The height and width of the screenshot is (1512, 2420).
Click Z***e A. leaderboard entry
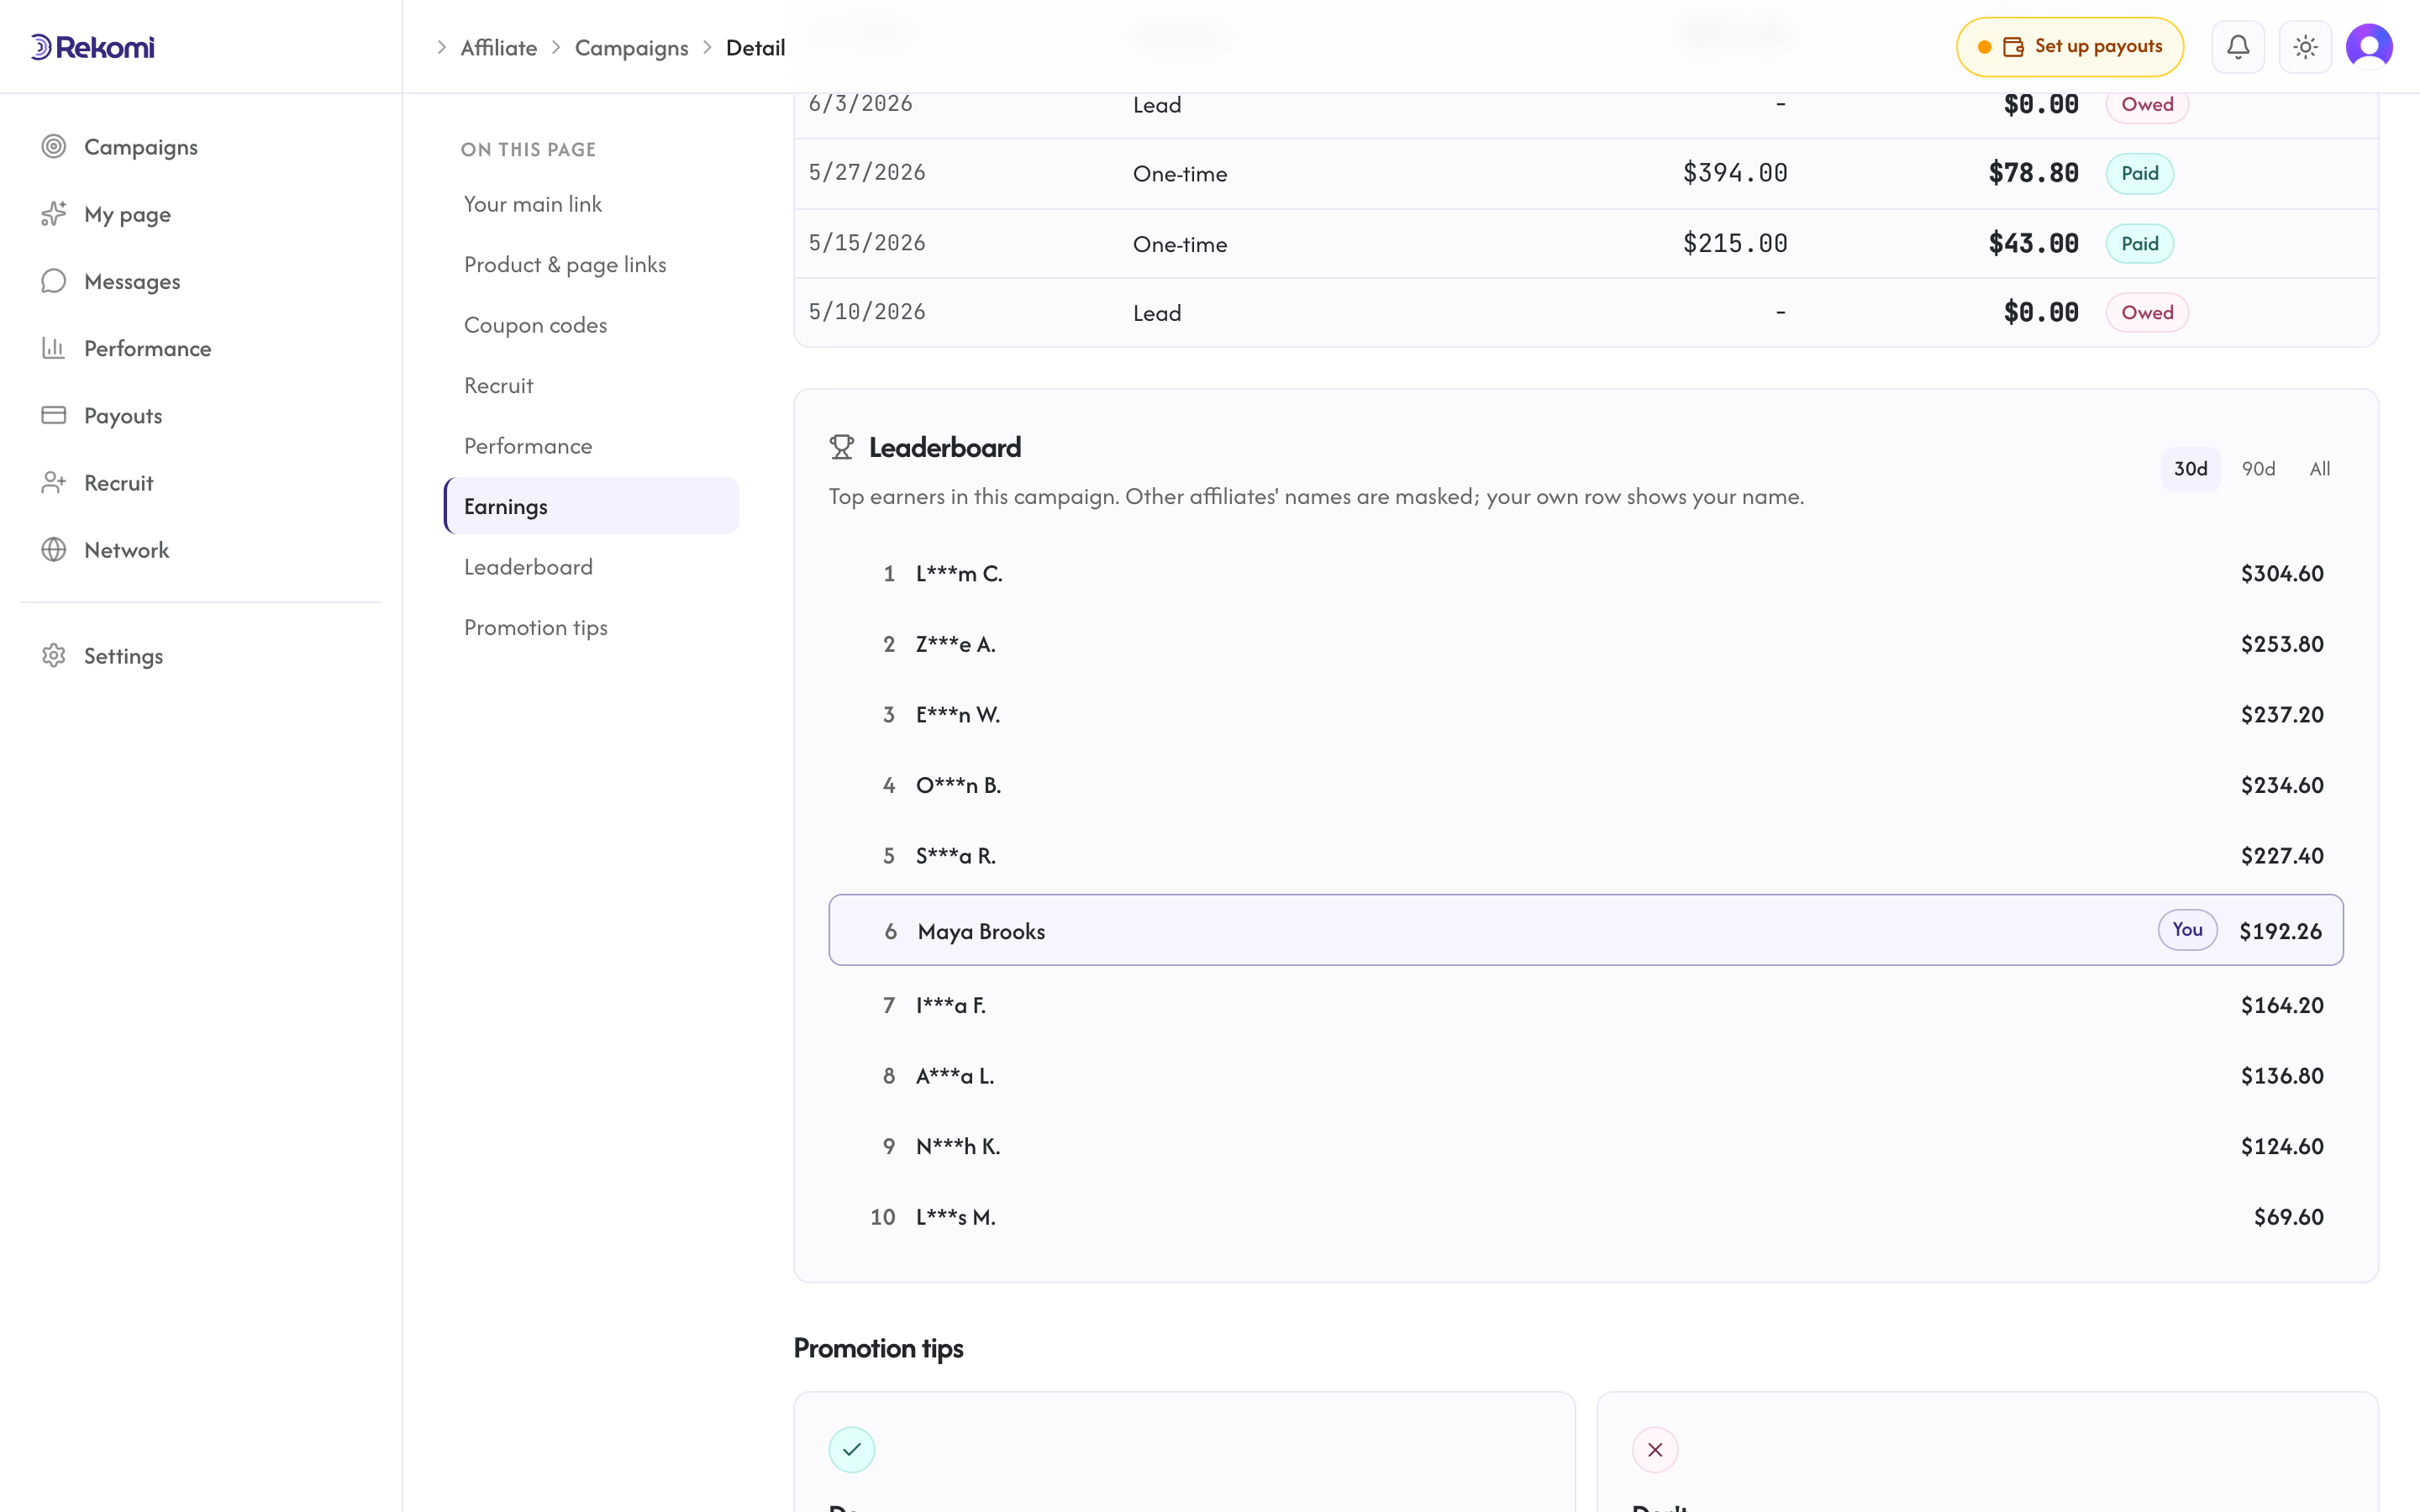click(x=1586, y=644)
